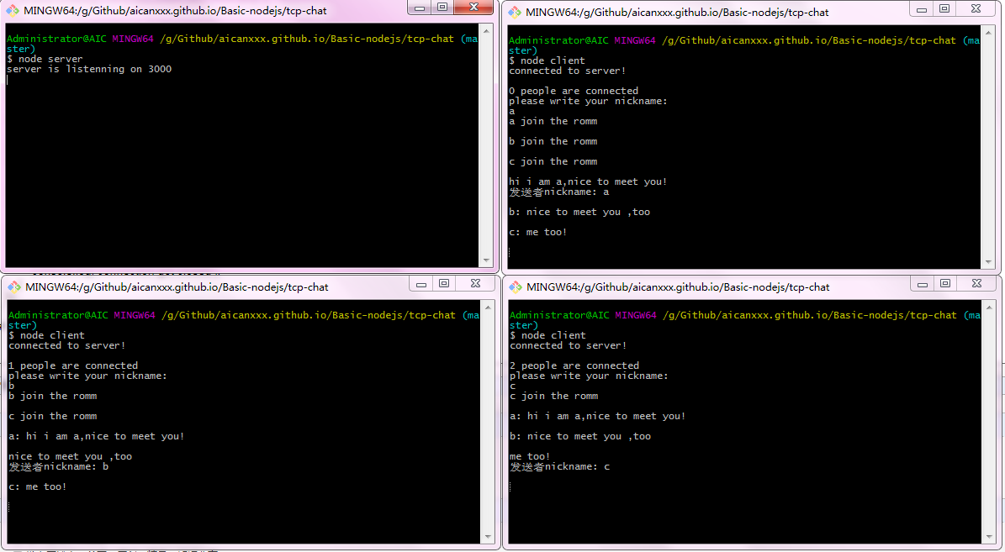Image resolution: width=1005 pixels, height=552 pixels.
Task: Click '0 people are connected' line
Action: point(574,91)
